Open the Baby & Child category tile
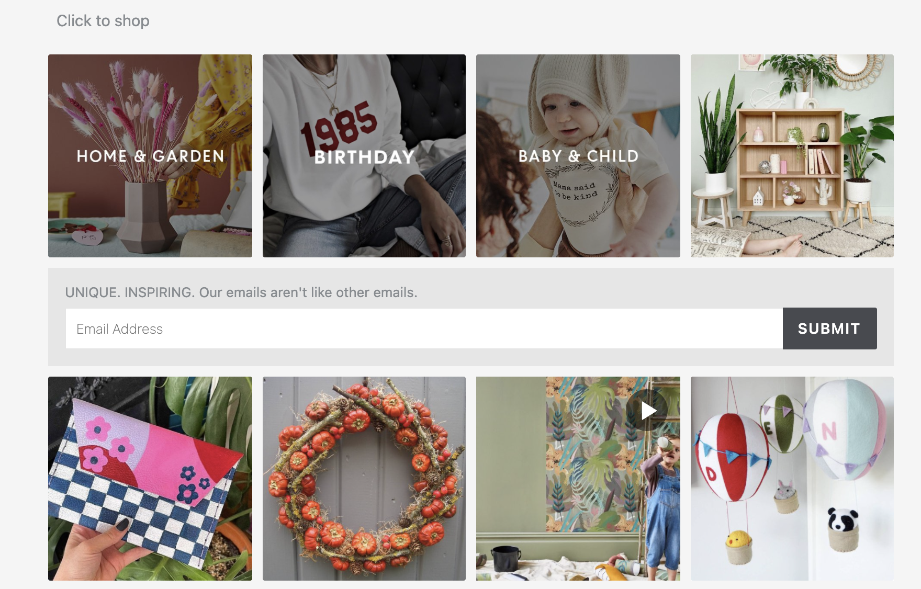 pyautogui.click(x=578, y=156)
